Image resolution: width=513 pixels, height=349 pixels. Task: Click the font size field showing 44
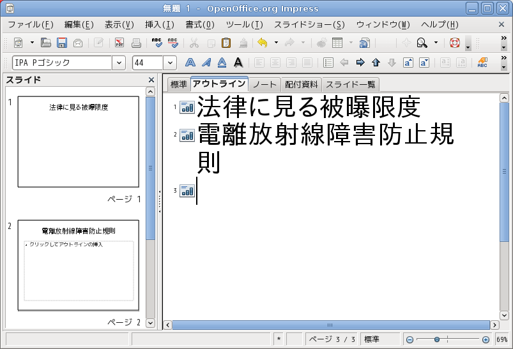[148, 63]
